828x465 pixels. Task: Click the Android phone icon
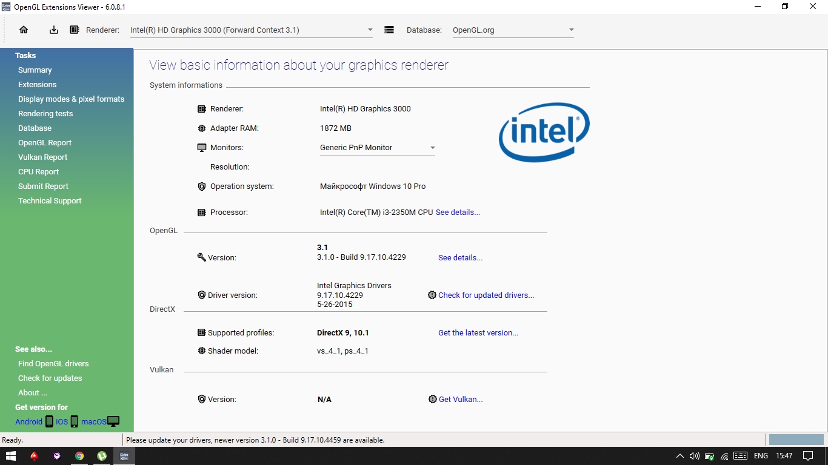pos(49,421)
